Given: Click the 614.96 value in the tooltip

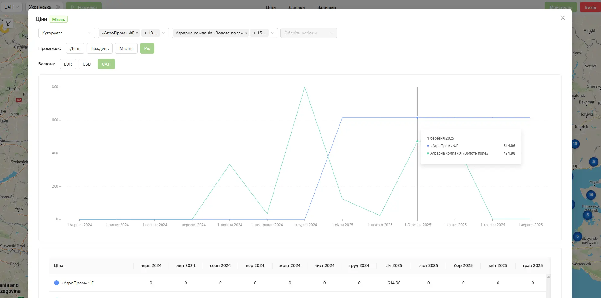Looking at the screenshot, I should pos(509,146).
